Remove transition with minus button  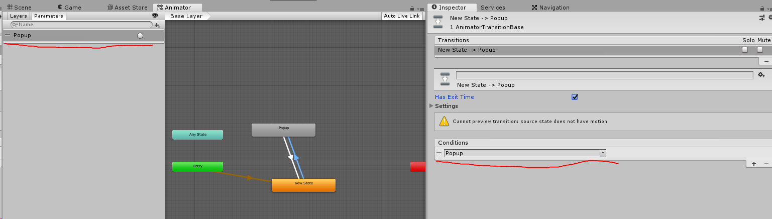pos(766,61)
